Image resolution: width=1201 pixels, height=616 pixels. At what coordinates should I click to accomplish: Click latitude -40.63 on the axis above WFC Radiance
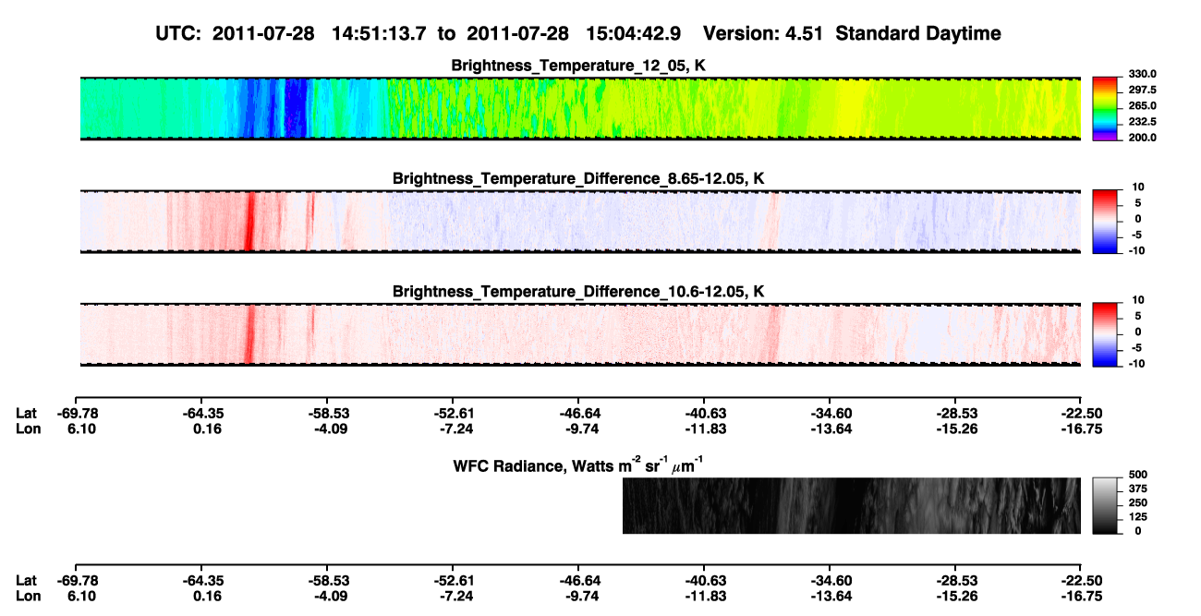(704, 414)
